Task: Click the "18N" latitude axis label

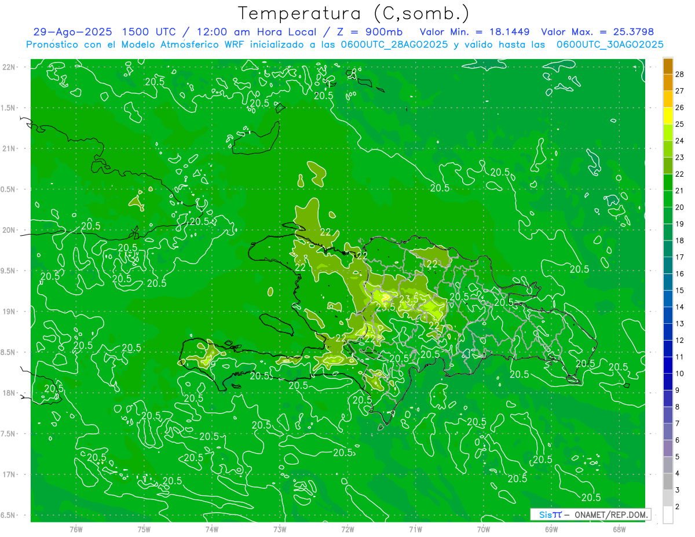Action: pos(9,393)
